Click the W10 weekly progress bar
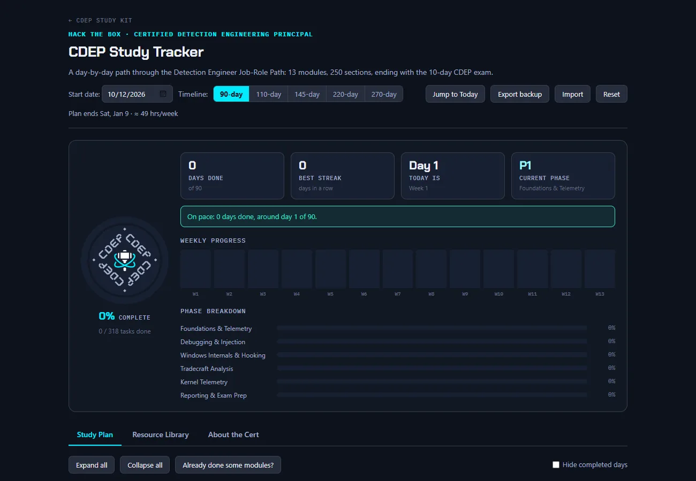 coord(499,269)
